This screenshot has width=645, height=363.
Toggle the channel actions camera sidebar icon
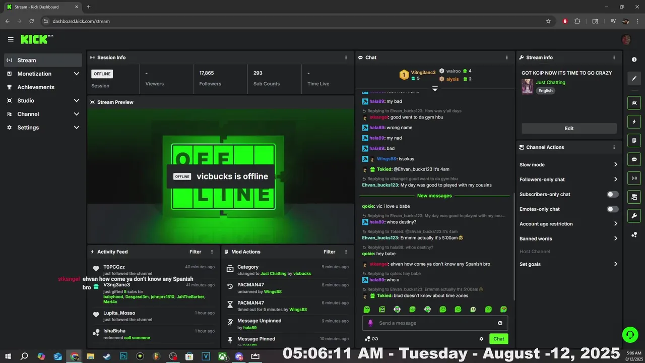point(634,197)
